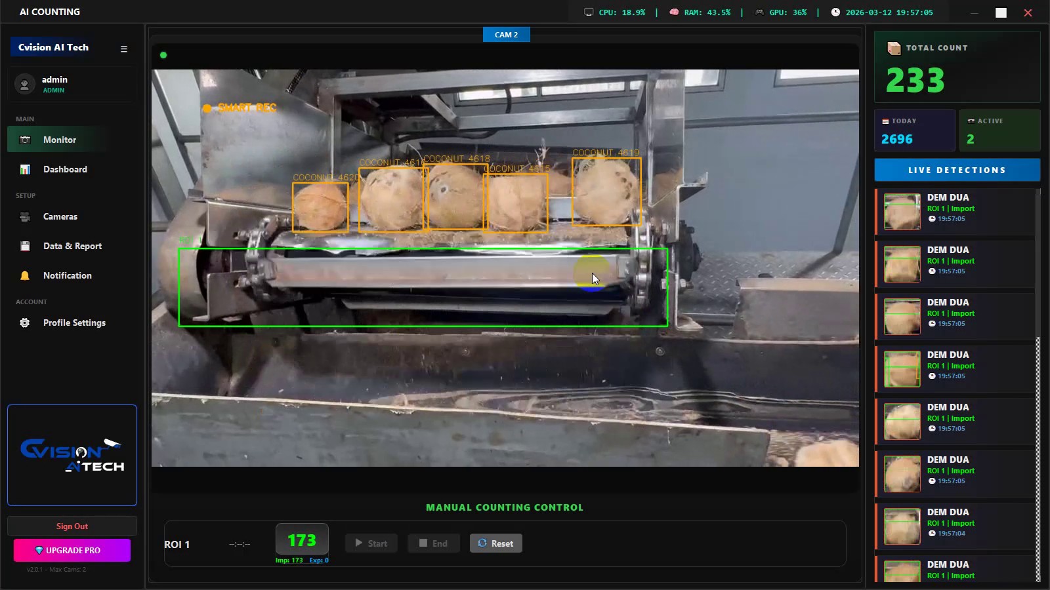Screen dimensions: 1050x590
Task: Click the total count box icon
Action: point(894,48)
